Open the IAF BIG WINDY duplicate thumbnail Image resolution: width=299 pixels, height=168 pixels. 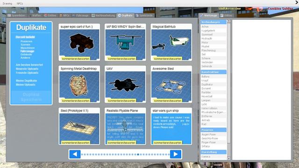click(125, 45)
